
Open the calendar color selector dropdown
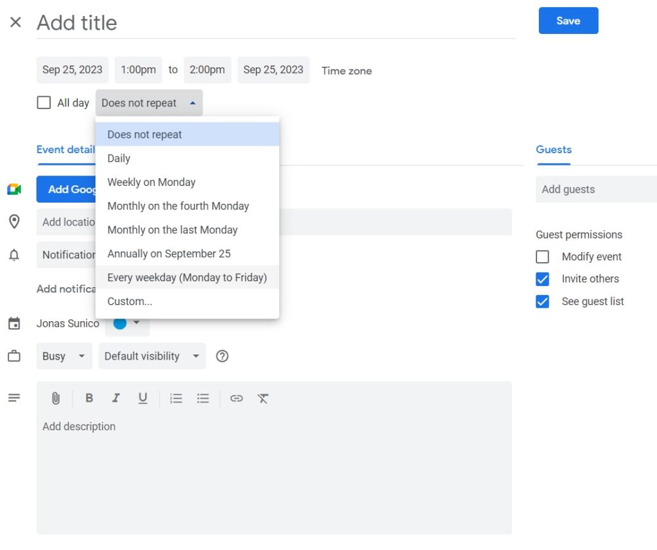coord(137,324)
